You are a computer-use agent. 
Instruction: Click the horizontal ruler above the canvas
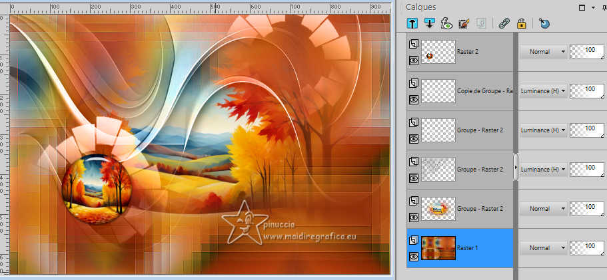(x=200, y=8)
